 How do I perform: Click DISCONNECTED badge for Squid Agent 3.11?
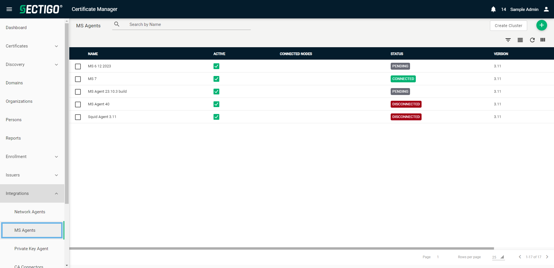point(406,117)
